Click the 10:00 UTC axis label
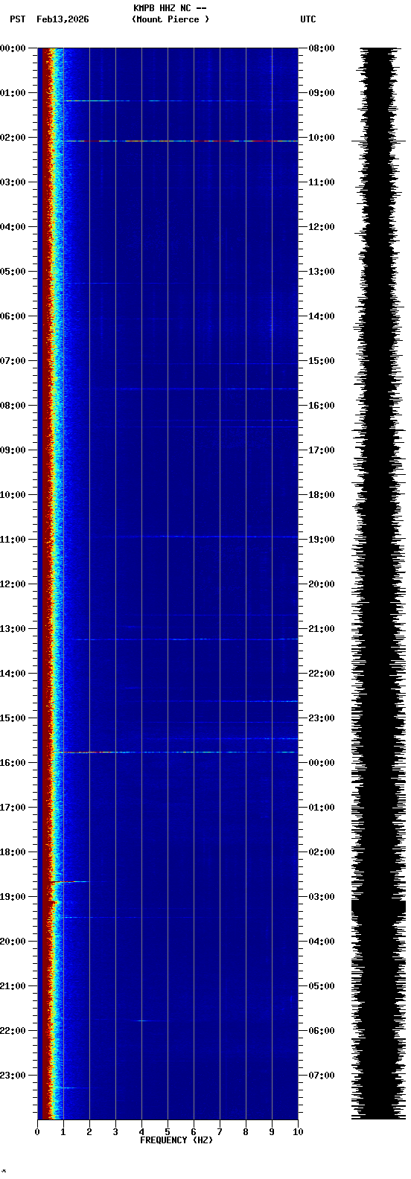This screenshot has height=1179, width=411. 322,138
